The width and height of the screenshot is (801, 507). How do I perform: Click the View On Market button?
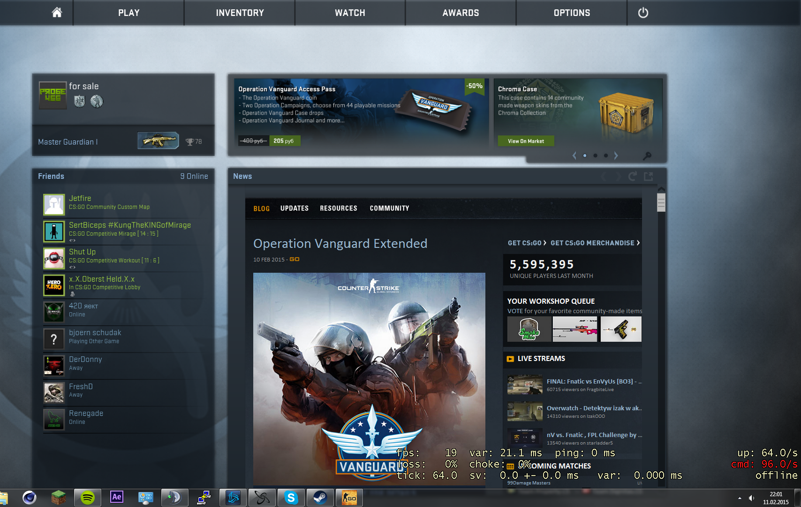[526, 141]
